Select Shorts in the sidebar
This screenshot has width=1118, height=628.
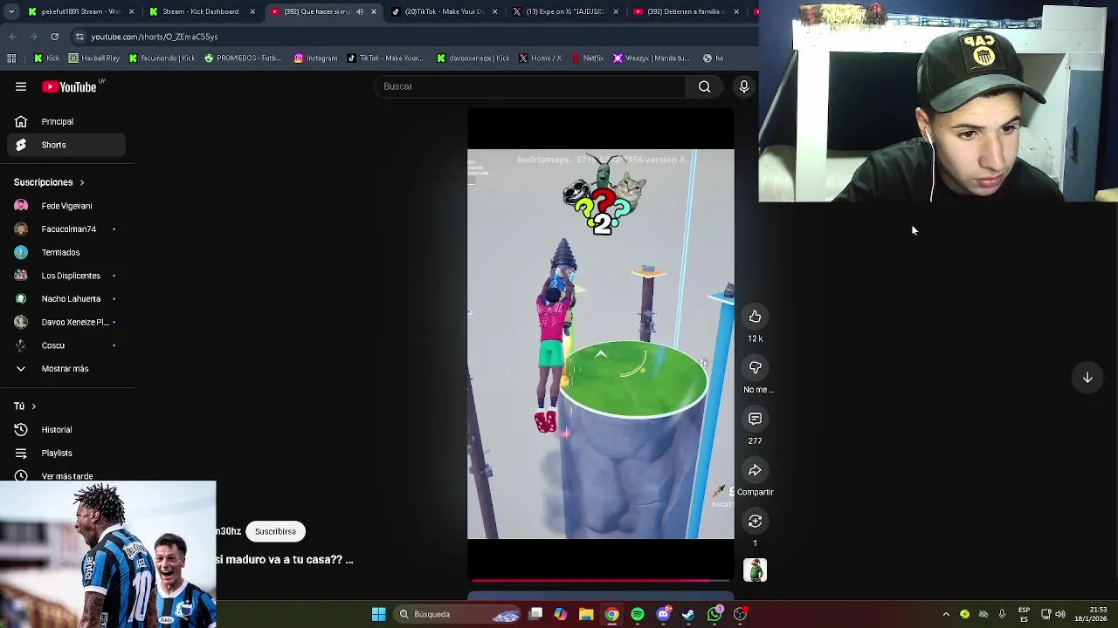pos(66,145)
